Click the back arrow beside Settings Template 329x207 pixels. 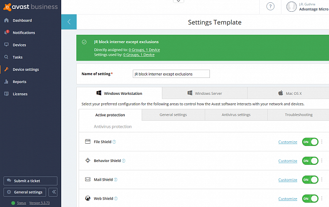click(69, 22)
